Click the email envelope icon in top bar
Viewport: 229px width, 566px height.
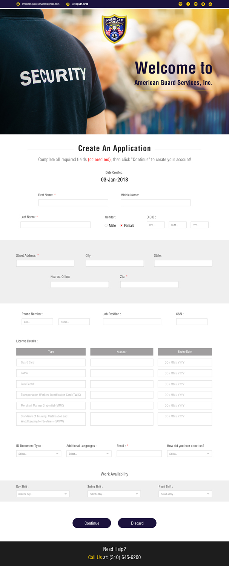(18, 4)
